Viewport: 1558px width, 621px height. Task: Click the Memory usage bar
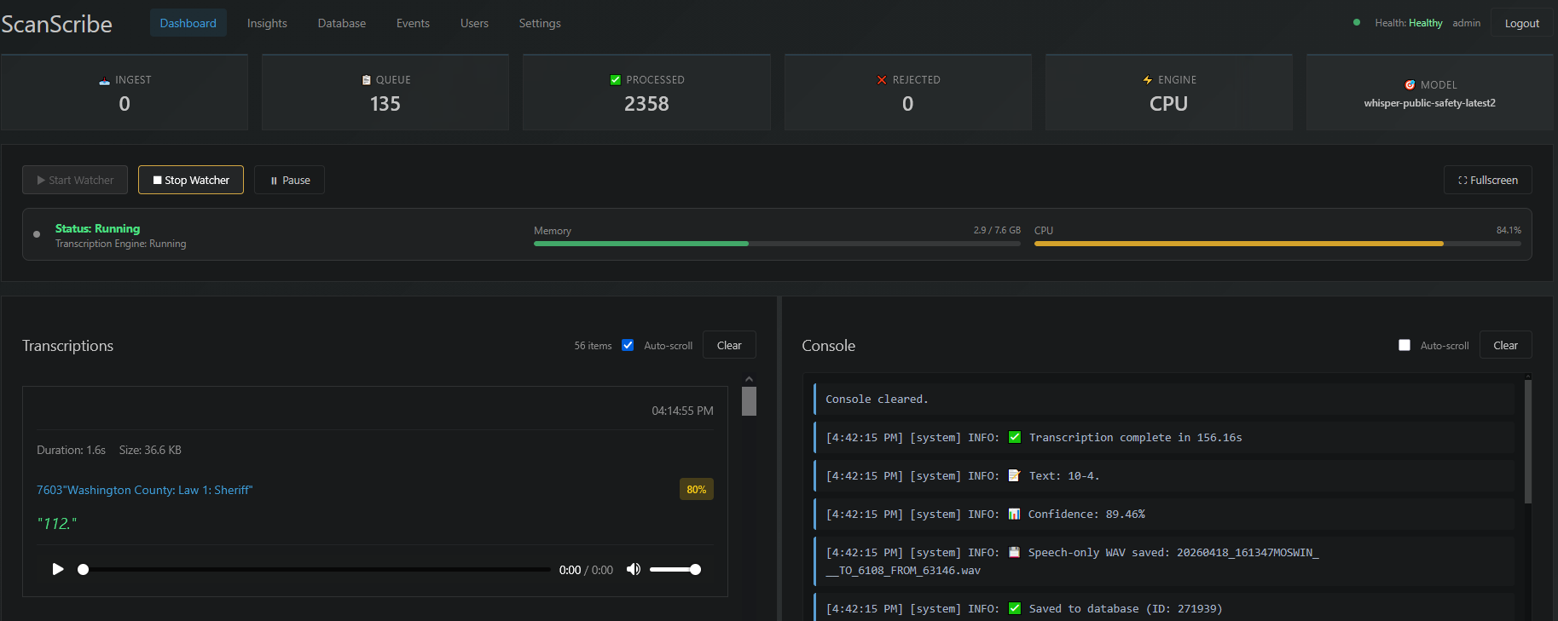click(x=777, y=244)
